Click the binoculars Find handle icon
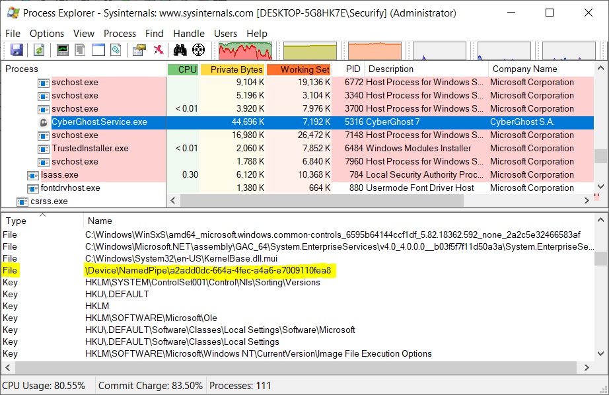609x395 pixels. pyautogui.click(x=180, y=50)
